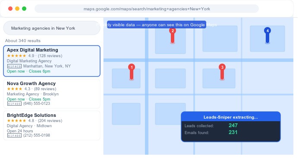View the (89 reviews) link

pyautogui.click(x=45, y=89)
